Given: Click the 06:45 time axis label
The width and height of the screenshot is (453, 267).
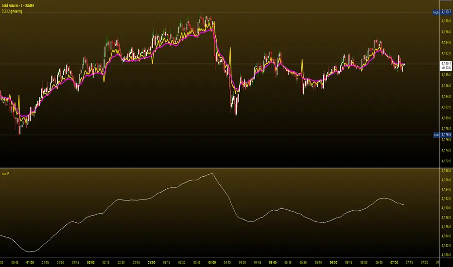Looking at the screenshot, I should (x=379, y=262).
